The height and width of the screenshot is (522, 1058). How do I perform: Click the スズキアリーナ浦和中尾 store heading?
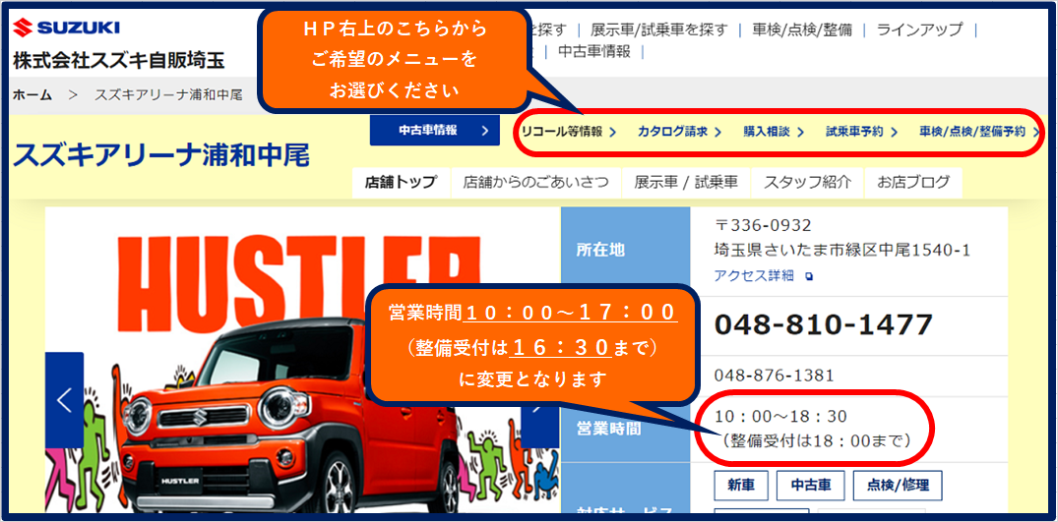pos(160,156)
